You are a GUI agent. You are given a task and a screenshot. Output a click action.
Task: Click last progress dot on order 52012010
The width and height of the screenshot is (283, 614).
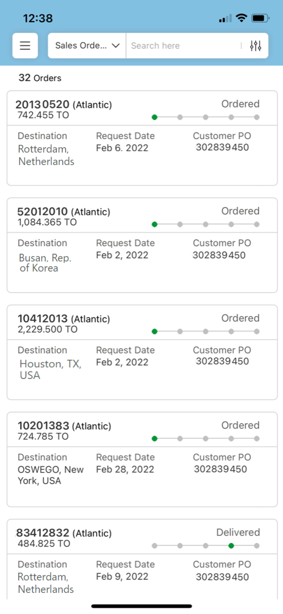point(257,224)
